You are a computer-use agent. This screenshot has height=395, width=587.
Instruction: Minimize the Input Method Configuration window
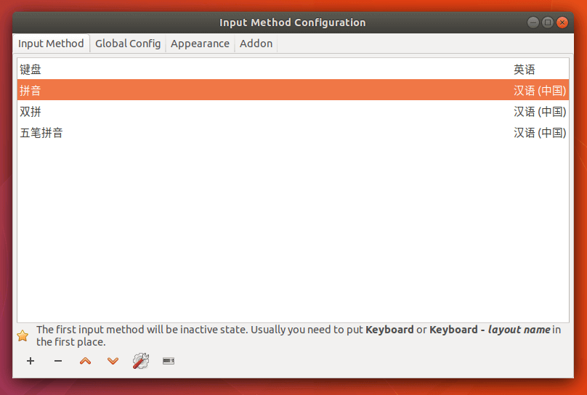[x=533, y=23]
